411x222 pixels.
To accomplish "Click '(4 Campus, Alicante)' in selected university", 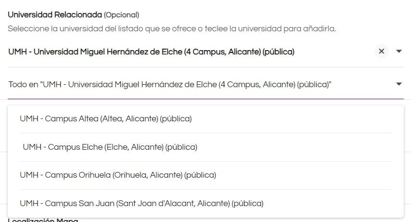I will click(x=222, y=52).
